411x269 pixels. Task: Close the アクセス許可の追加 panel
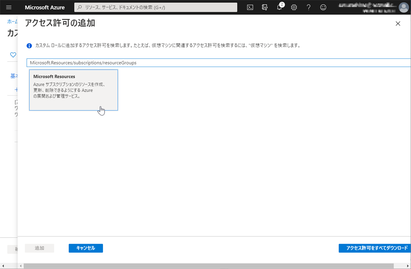[x=398, y=24]
